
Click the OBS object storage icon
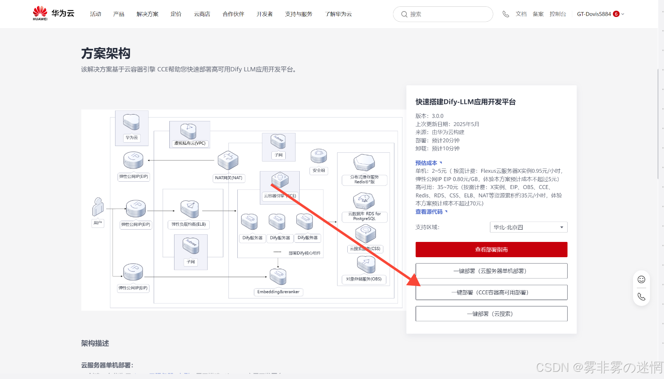point(366,265)
